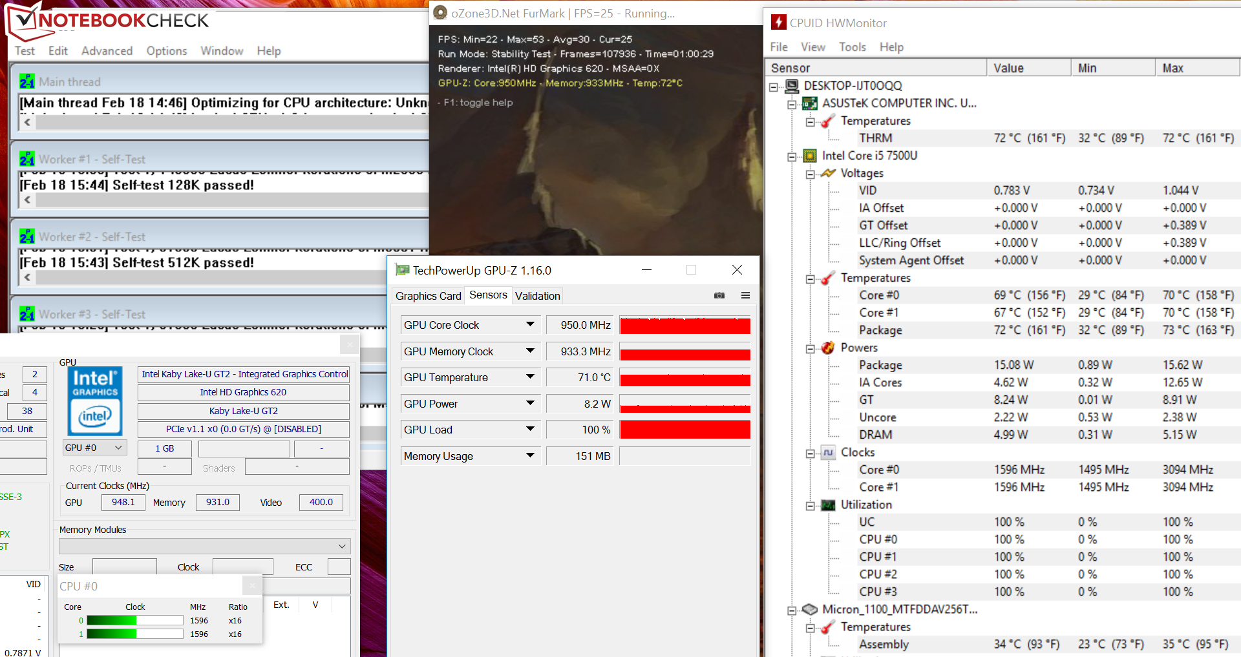Open the Memory Usage sensor dropdown

pyautogui.click(x=530, y=455)
